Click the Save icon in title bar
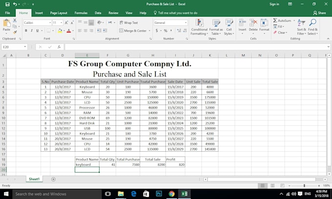The width and height of the screenshot is (332, 199). (7, 4)
